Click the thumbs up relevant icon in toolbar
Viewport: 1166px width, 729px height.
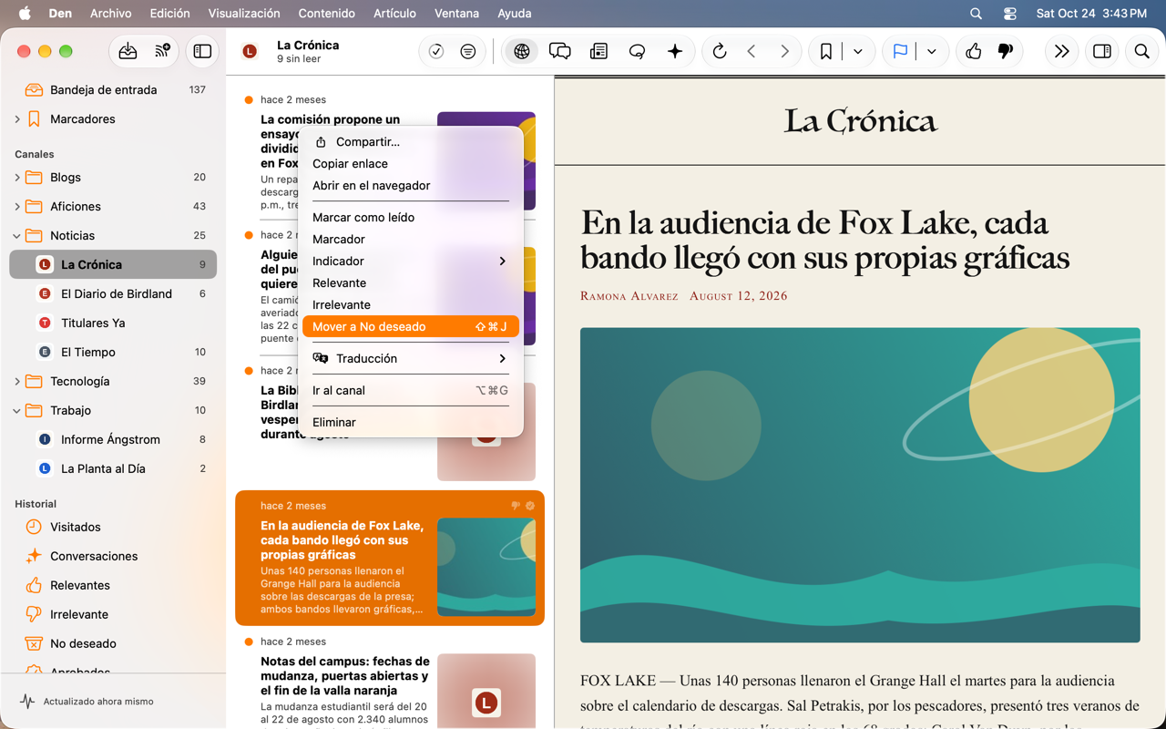(973, 52)
